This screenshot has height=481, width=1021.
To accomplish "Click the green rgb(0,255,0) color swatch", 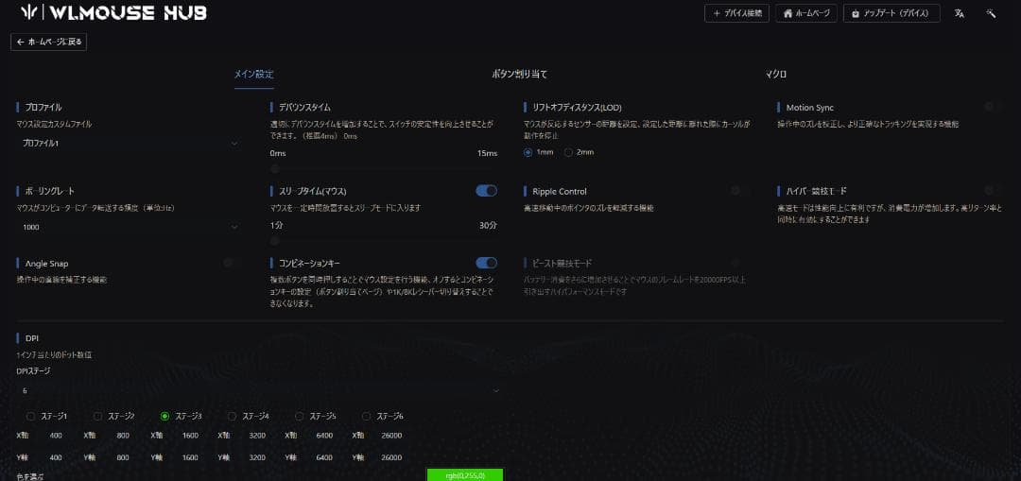I will click(x=464, y=474).
